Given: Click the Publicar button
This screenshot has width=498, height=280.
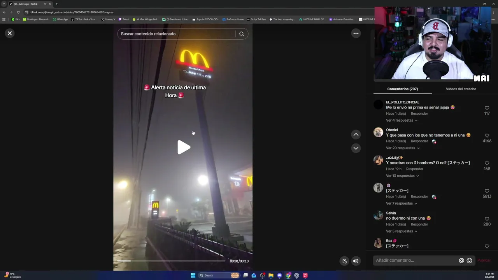Looking at the screenshot, I should (x=484, y=261).
